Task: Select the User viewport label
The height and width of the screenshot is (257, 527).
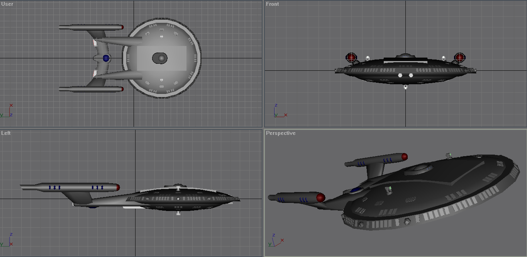Action: click(x=7, y=4)
